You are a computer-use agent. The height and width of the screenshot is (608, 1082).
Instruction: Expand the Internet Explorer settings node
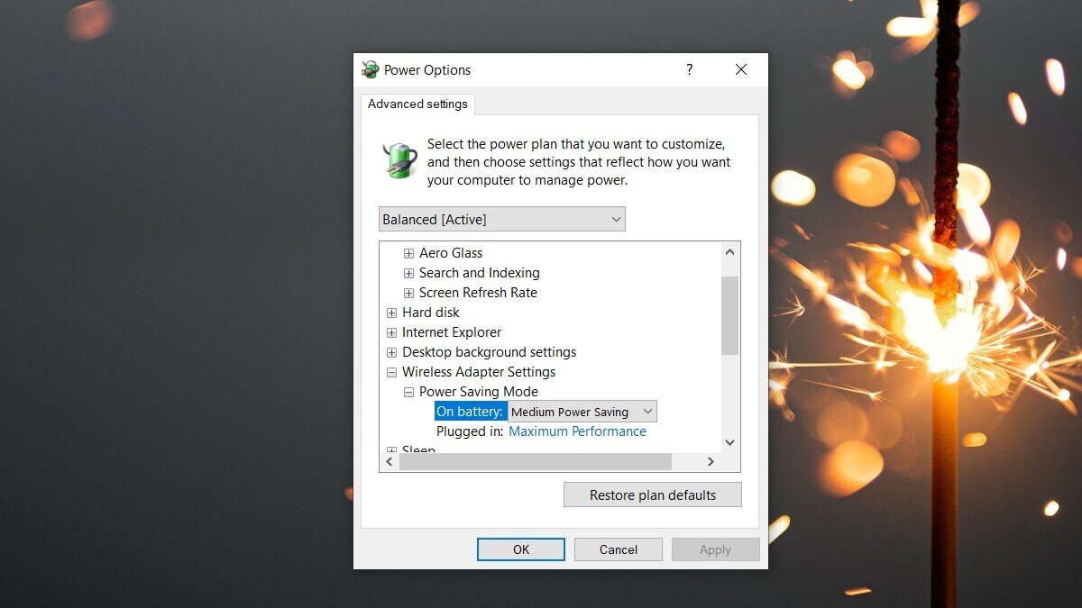point(391,332)
